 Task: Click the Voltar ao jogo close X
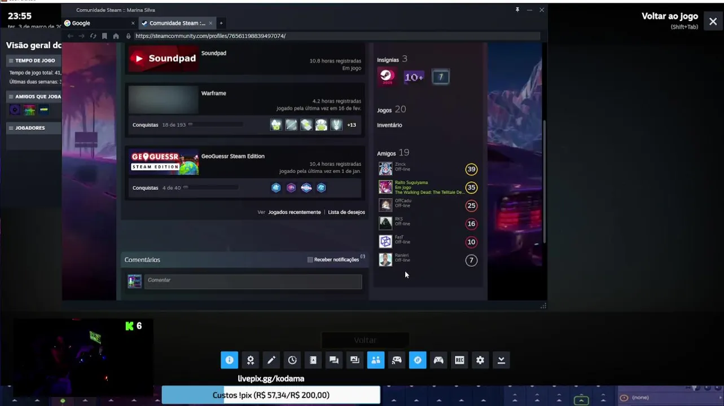(x=713, y=21)
